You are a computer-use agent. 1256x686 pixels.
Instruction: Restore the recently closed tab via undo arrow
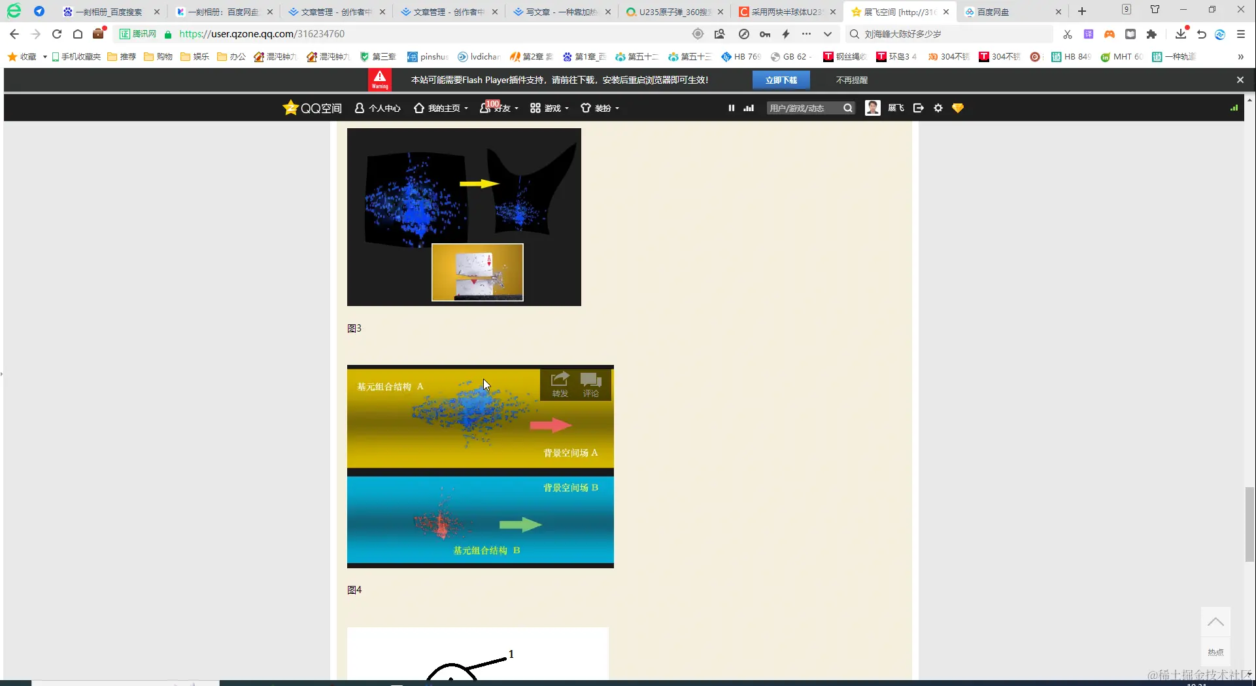point(1202,34)
